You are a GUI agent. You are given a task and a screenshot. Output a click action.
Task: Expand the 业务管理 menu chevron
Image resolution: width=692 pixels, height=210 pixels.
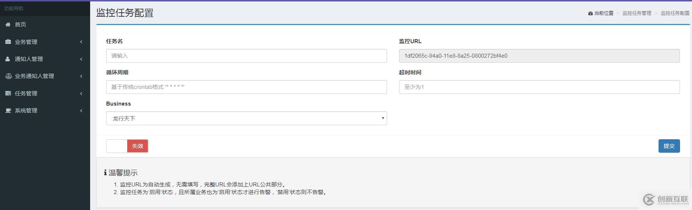[81, 42]
